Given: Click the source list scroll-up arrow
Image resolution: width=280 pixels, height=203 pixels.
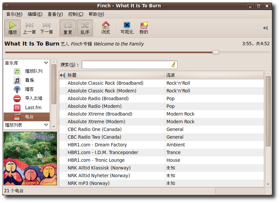Looking at the screenshot, I should click(x=54, y=62).
